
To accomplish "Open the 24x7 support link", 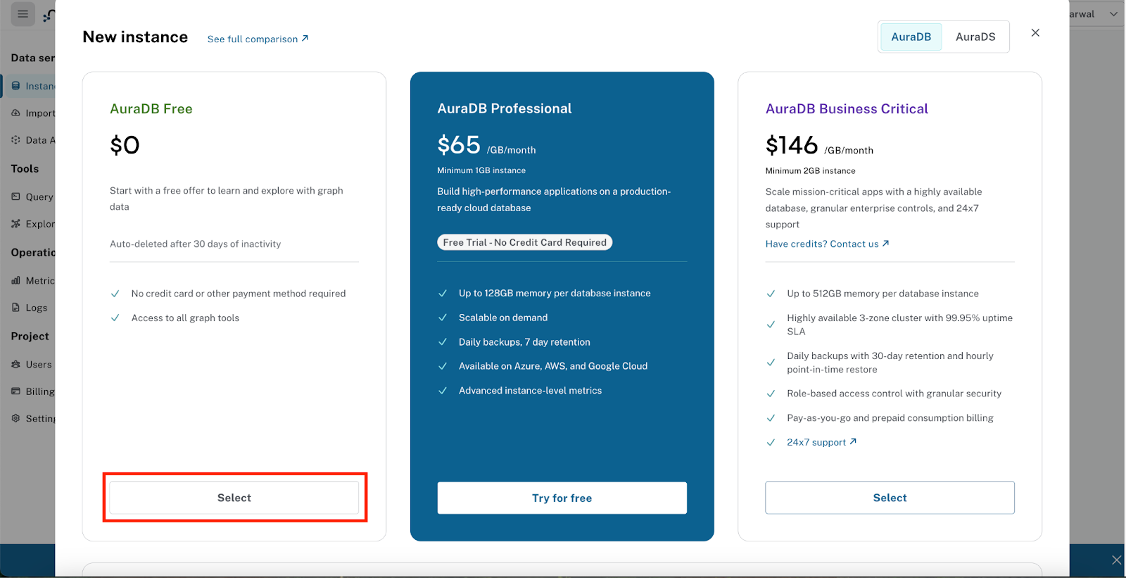I will [x=821, y=442].
